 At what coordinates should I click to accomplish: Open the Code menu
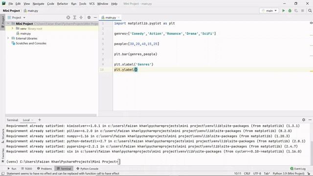50,3
